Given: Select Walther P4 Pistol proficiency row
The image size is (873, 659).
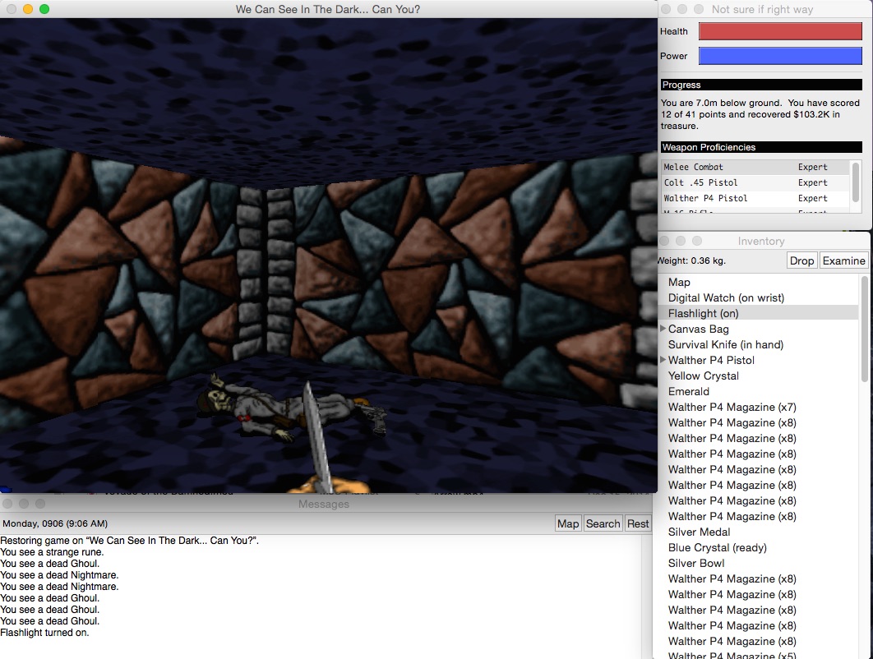Looking at the screenshot, I should [755, 198].
